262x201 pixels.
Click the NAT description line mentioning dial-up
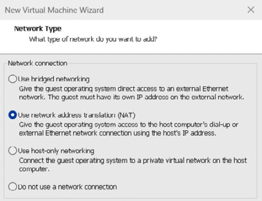click(129, 125)
